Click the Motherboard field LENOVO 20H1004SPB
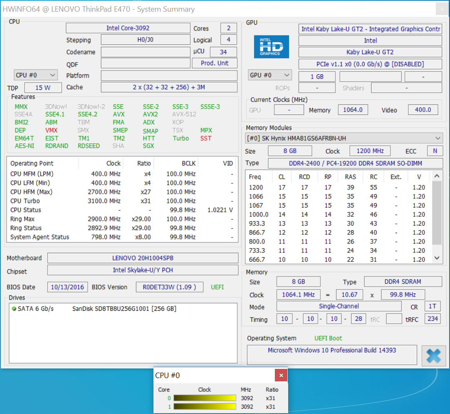450x414 pixels. (x=143, y=258)
